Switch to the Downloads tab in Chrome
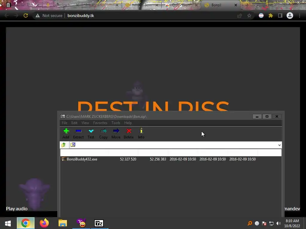The image size is (306, 229). point(62,5)
